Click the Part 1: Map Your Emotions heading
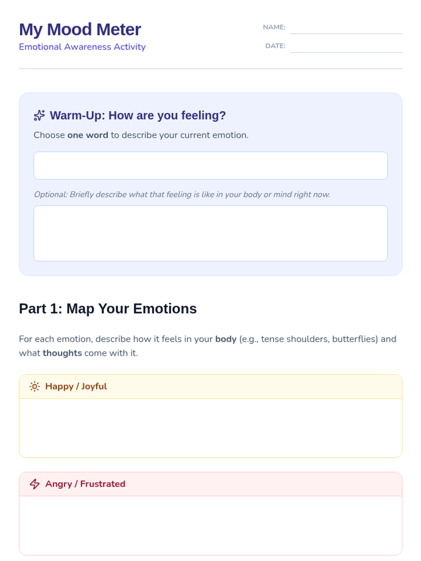The width and height of the screenshot is (421, 561). (x=108, y=309)
